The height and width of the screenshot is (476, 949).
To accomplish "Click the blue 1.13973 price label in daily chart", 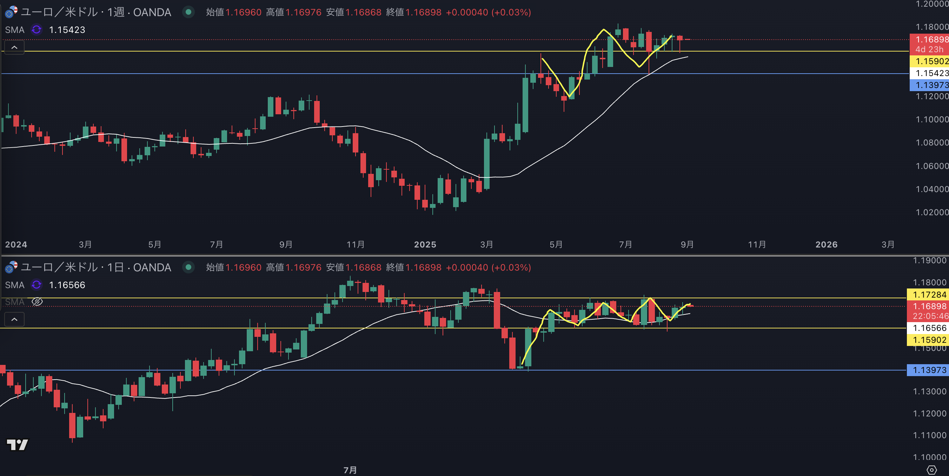I will 928,370.
